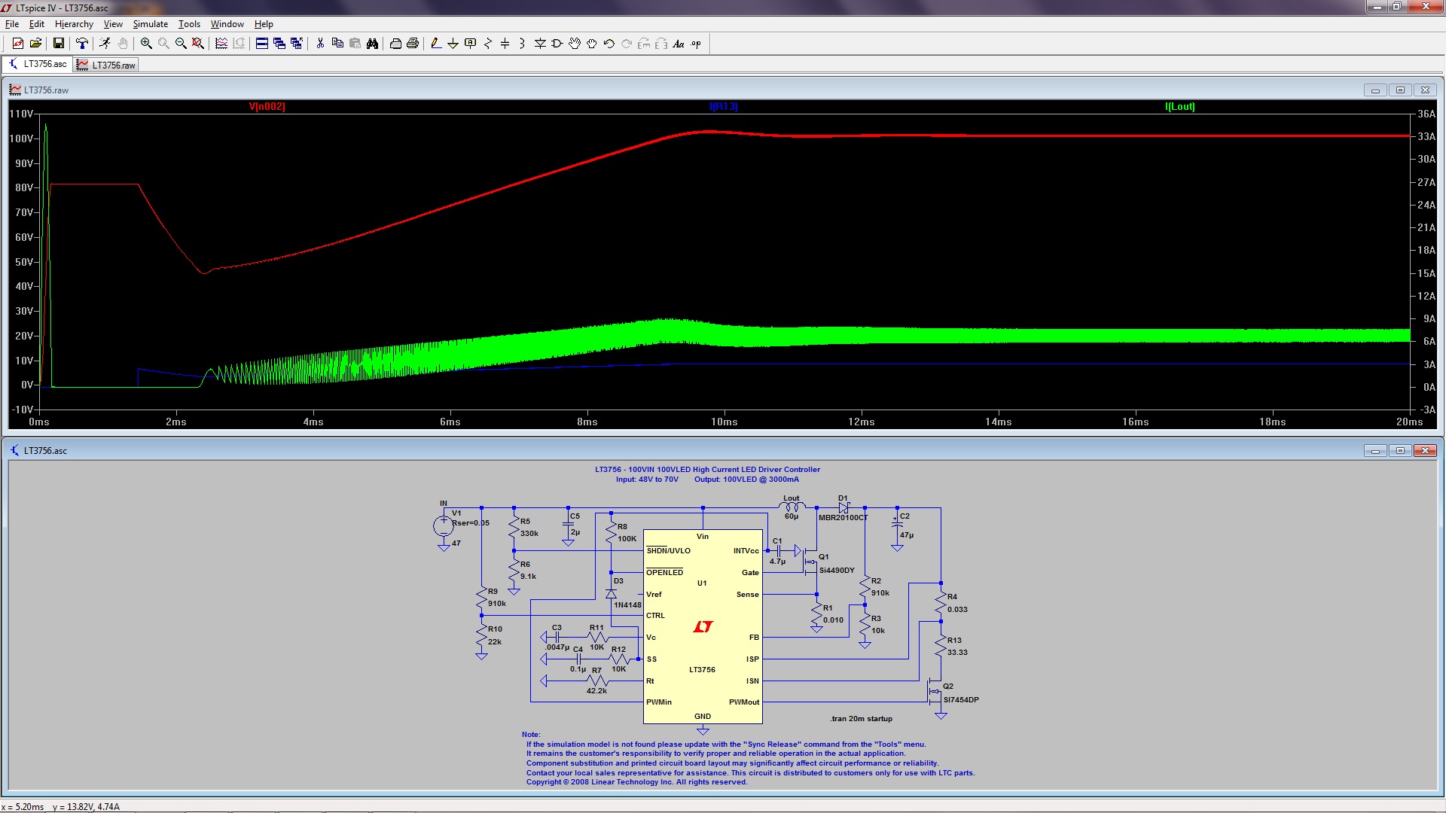Click the '.tran 20m startup' directive
Viewport: 1446px width, 813px height.
point(862,719)
